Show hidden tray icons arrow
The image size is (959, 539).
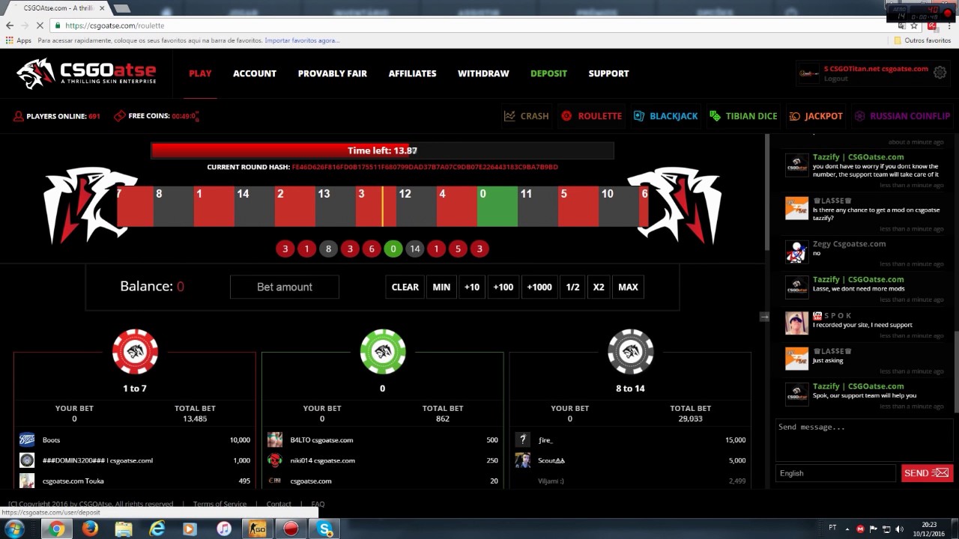click(848, 529)
